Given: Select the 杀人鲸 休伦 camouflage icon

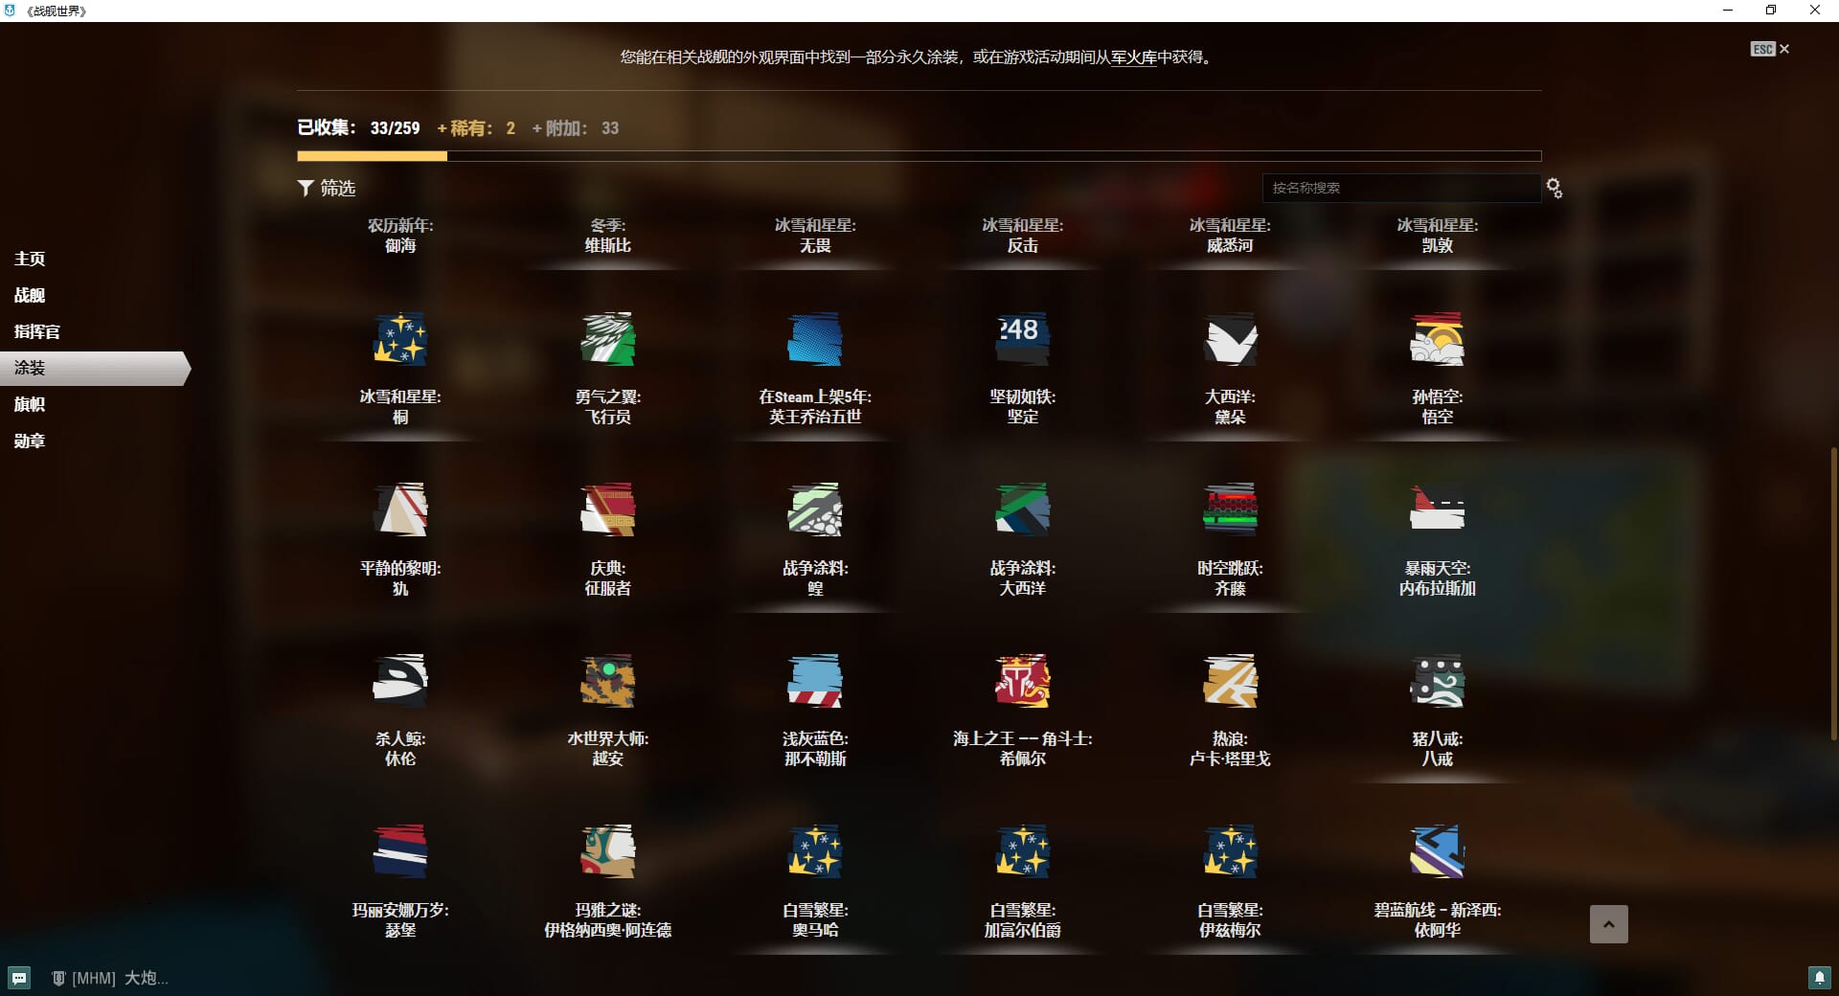Looking at the screenshot, I should pos(400,681).
